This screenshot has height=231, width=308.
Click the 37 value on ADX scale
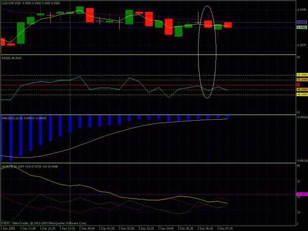coord(298,182)
